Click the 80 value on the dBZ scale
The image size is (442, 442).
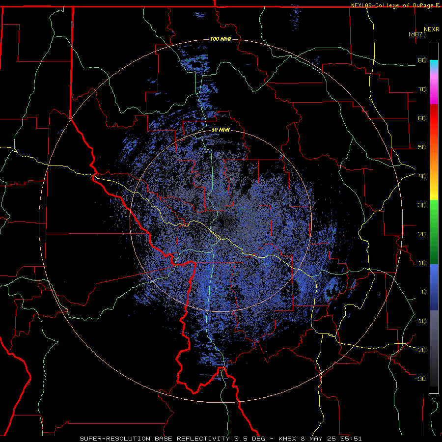pyautogui.click(x=422, y=60)
